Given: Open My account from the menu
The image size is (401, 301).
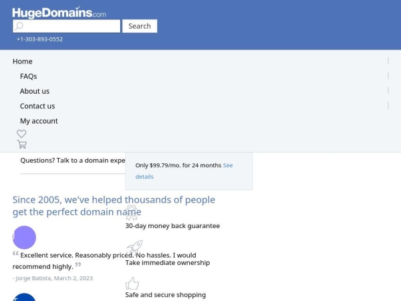Looking at the screenshot, I should (39, 121).
